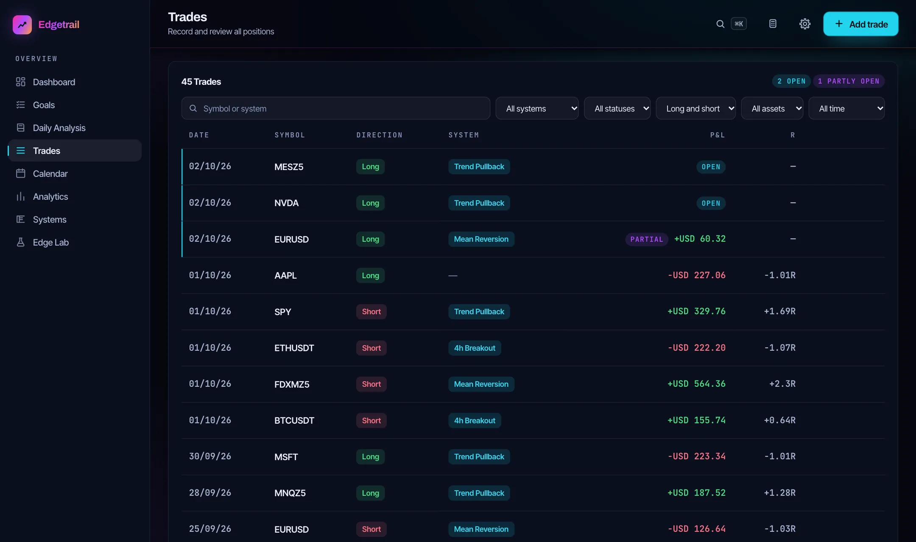This screenshot has height=542, width=916.
Task: Click ETHUSDT 4h Breakout system tag
Action: [475, 348]
